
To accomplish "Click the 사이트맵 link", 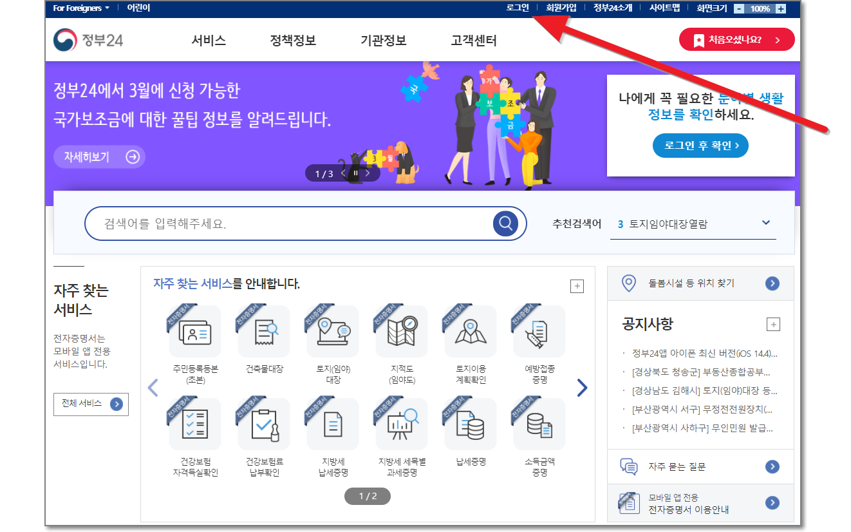I will (x=664, y=8).
